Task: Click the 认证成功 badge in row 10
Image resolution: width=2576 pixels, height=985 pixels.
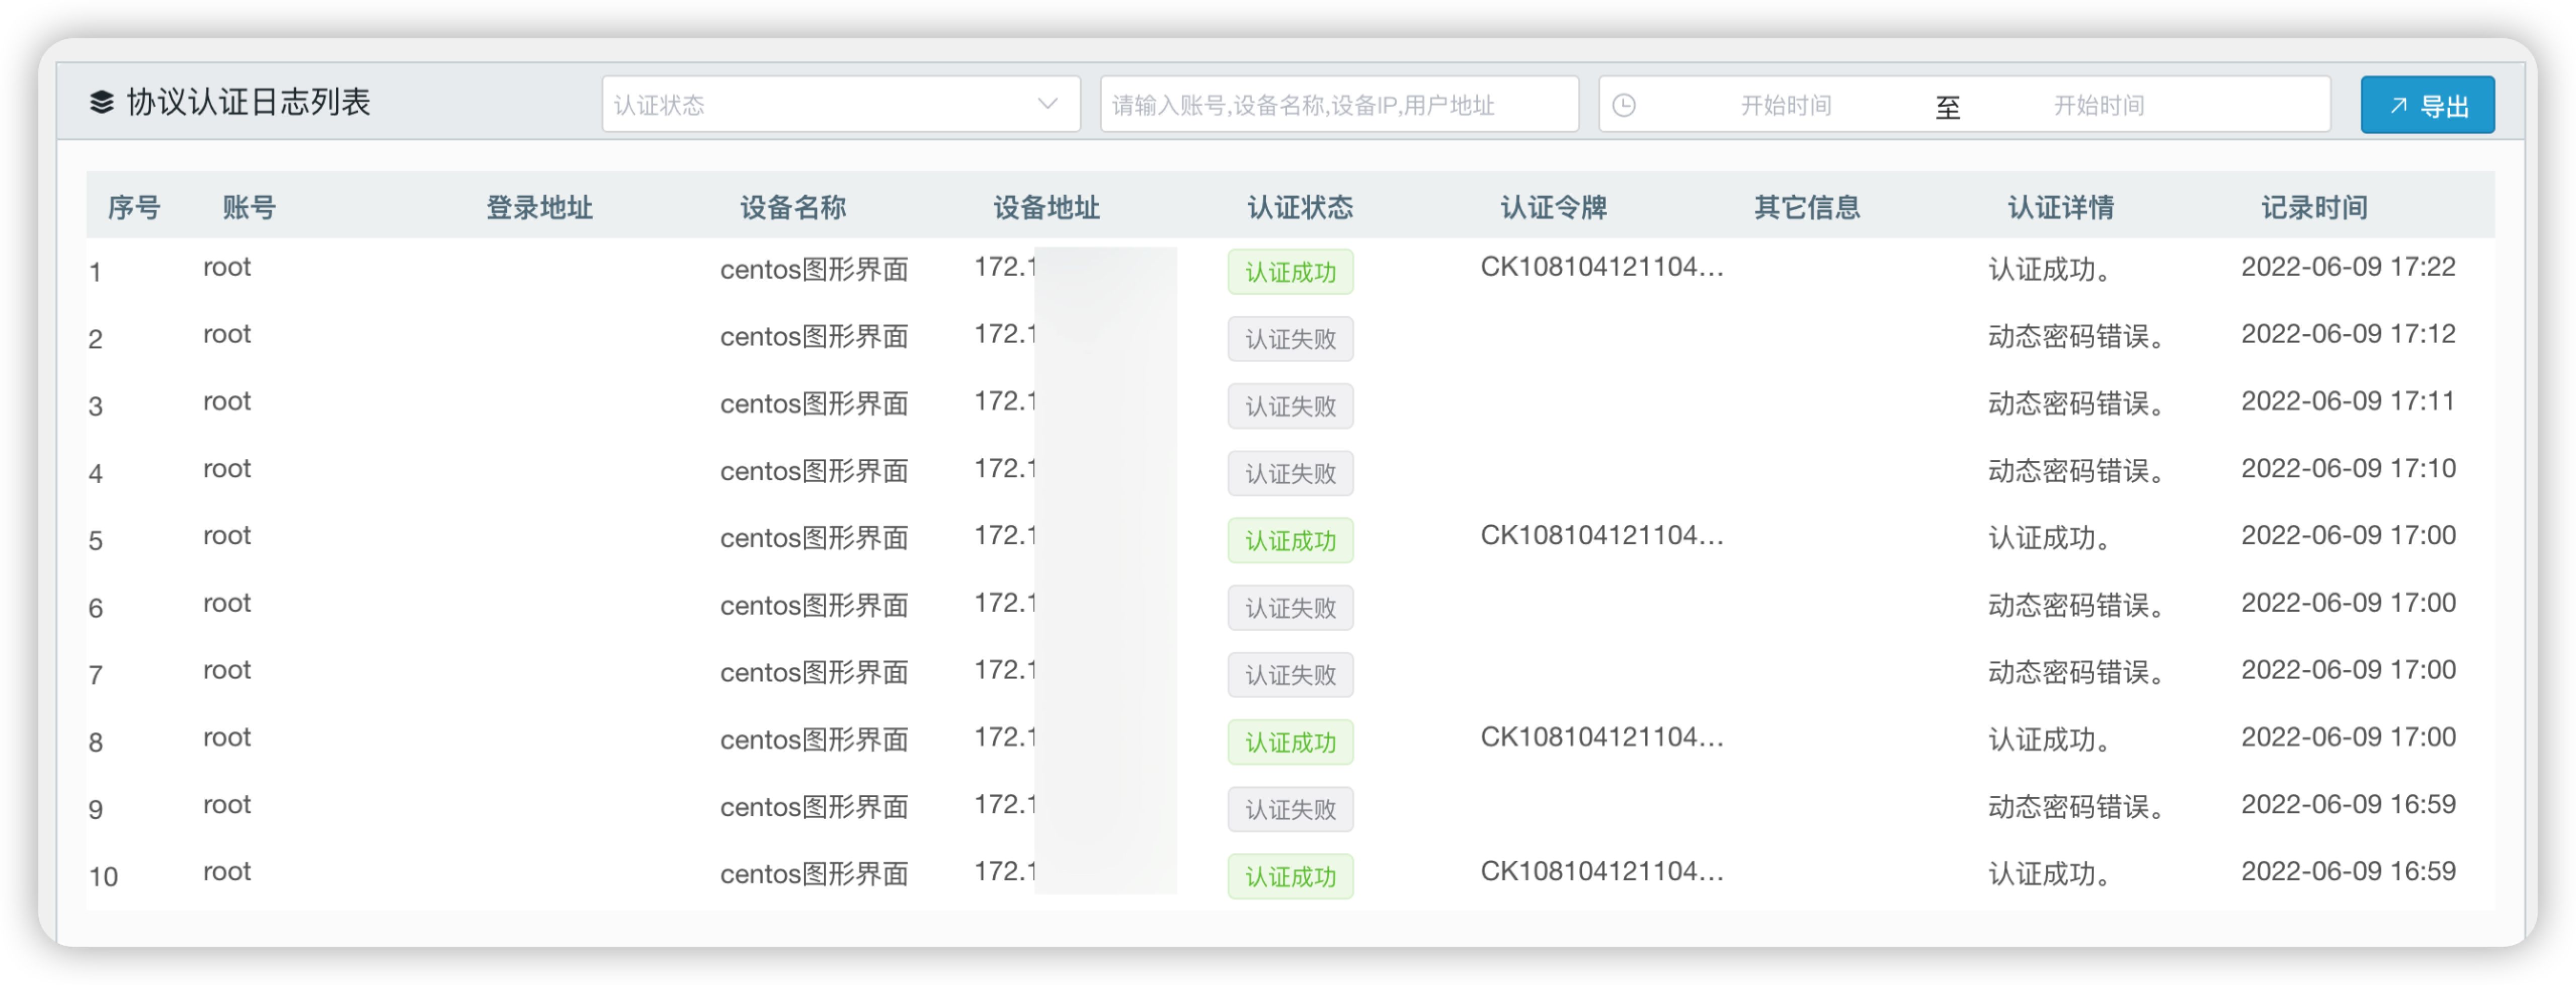Action: coord(1290,876)
